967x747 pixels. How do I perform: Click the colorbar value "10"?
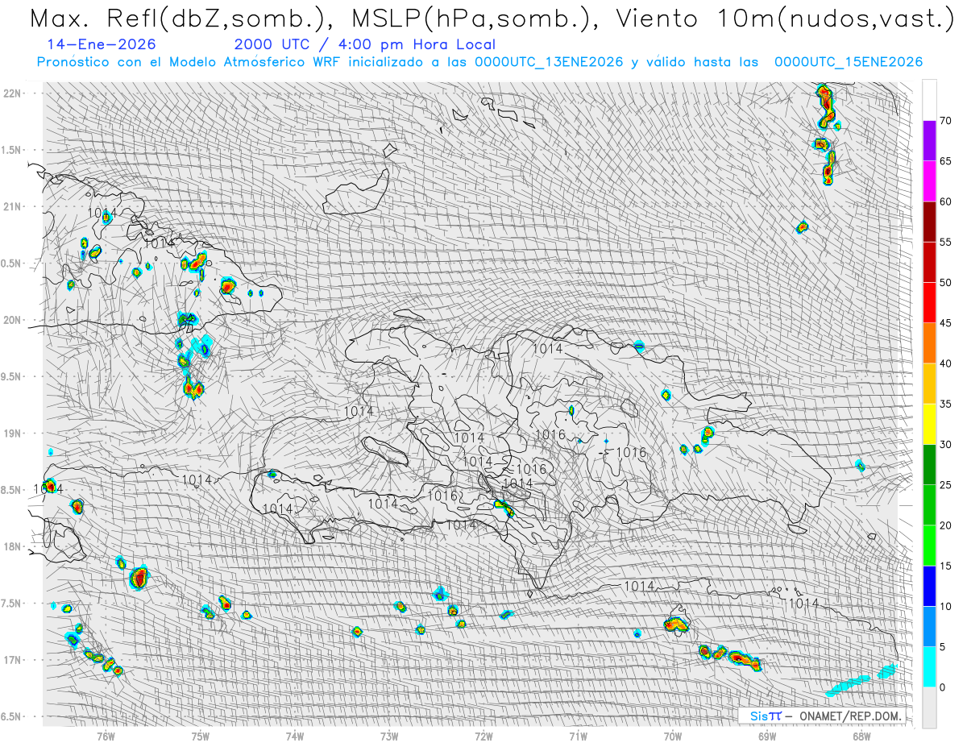[946, 606]
